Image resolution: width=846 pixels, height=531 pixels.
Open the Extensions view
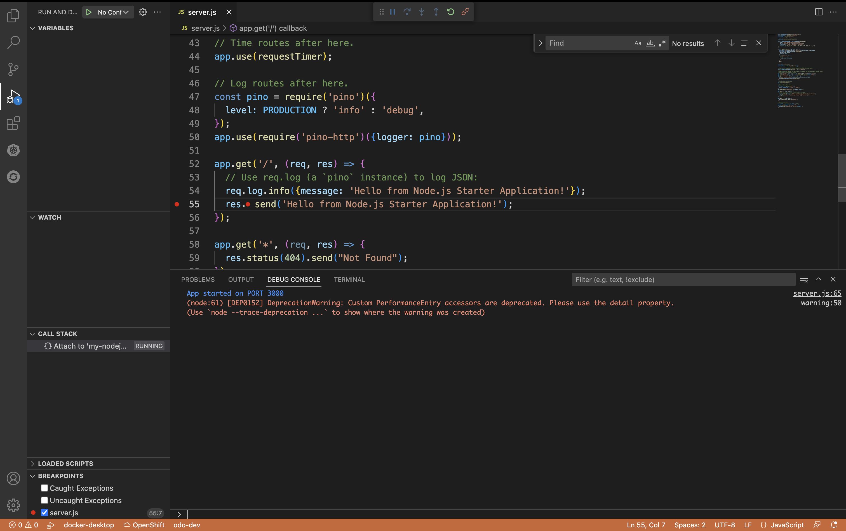13,123
